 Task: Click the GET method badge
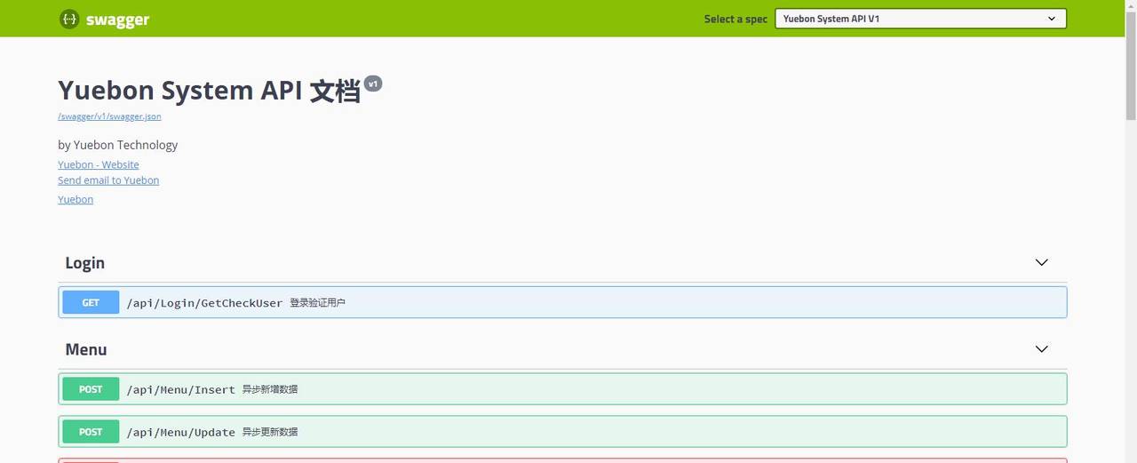coord(91,303)
